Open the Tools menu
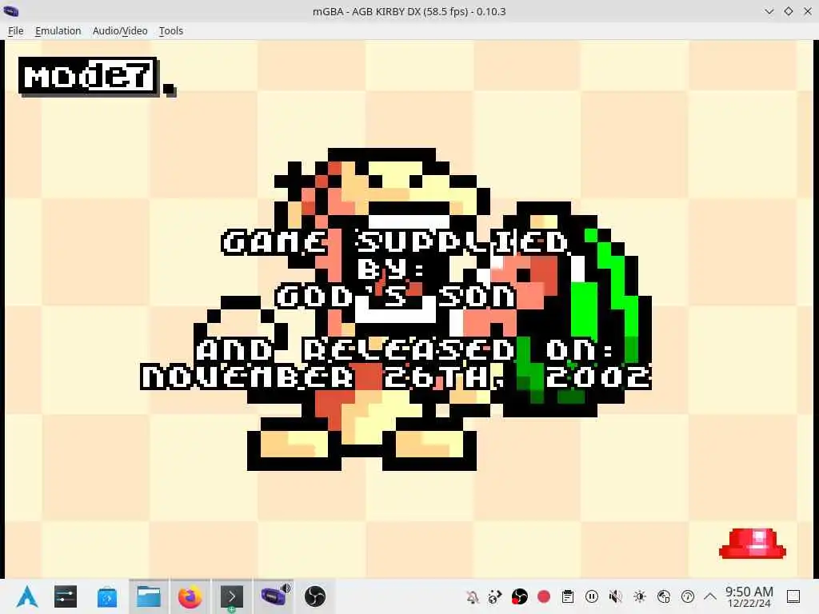Image resolution: width=819 pixels, height=614 pixels. pyautogui.click(x=171, y=31)
